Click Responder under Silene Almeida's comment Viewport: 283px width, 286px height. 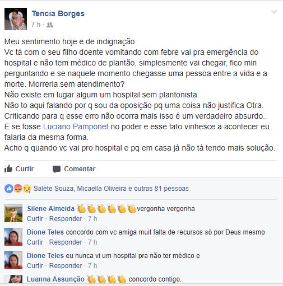click(66, 219)
